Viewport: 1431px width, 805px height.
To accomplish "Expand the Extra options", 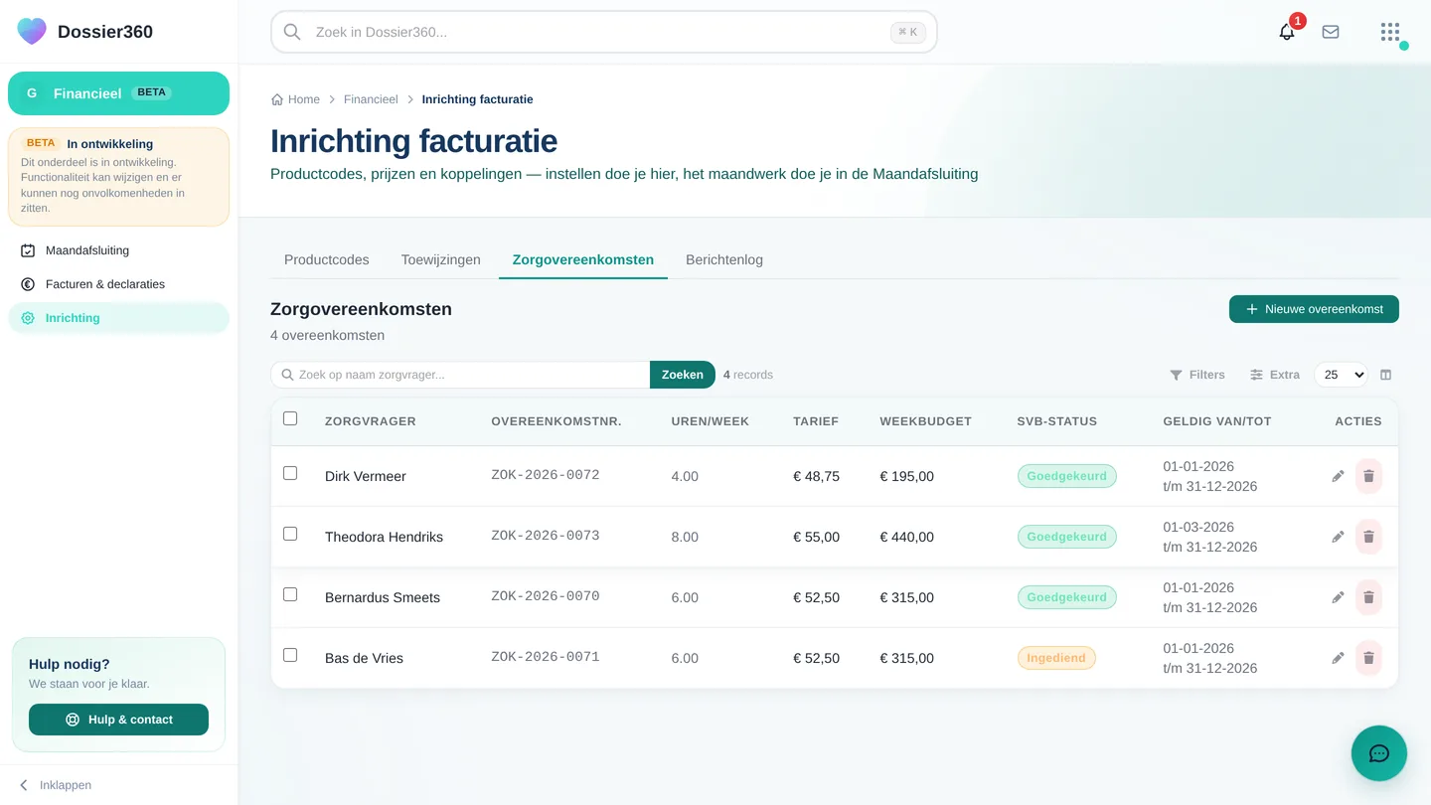I will click(x=1275, y=375).
